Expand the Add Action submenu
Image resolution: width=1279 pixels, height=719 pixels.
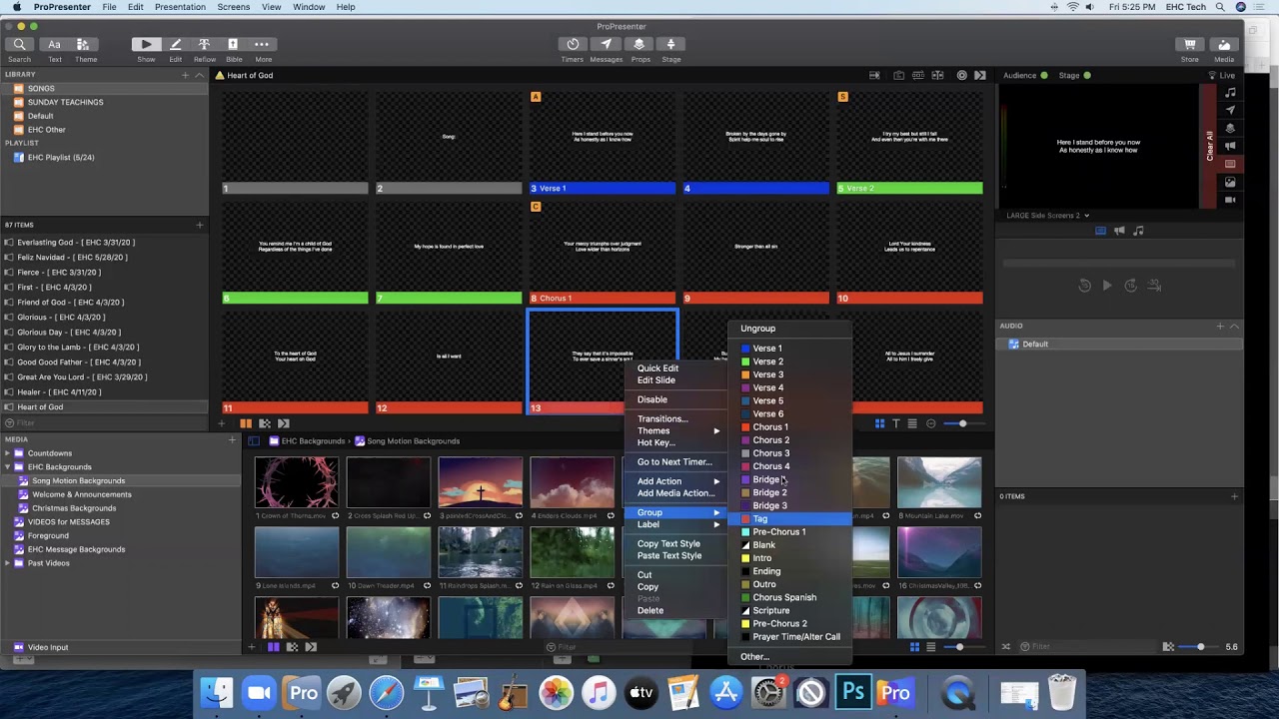click(x=677, y=481)
